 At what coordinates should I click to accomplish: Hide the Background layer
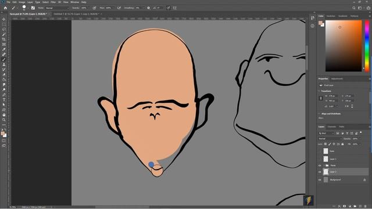point(320,180)
